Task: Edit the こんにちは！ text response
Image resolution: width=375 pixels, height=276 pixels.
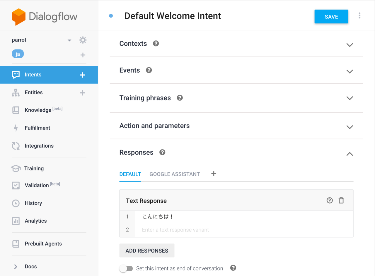Action: click(x=244, y=217)
